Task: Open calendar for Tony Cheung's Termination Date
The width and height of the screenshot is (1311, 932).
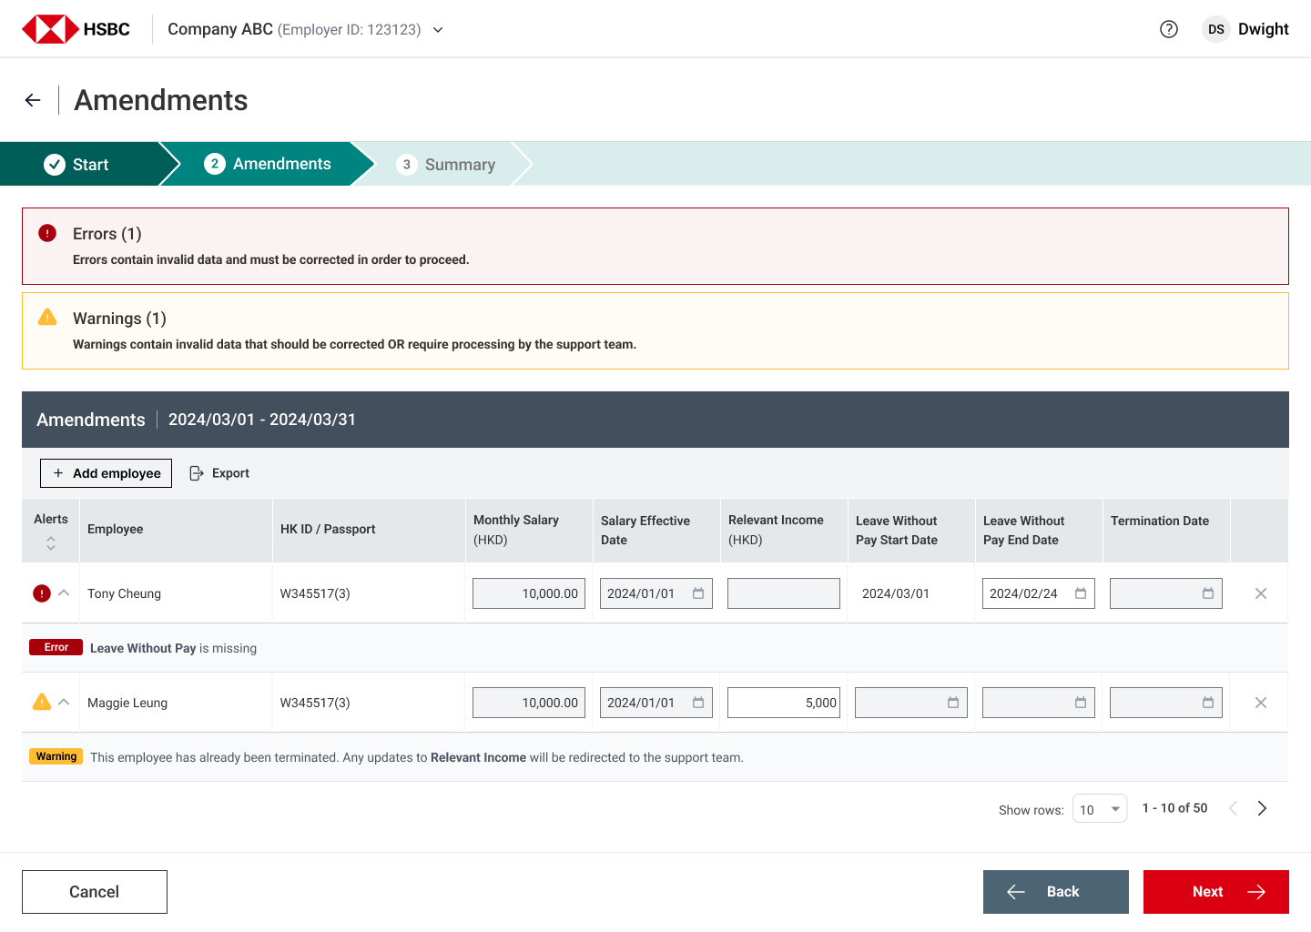Action: (x=1208, y=593)
